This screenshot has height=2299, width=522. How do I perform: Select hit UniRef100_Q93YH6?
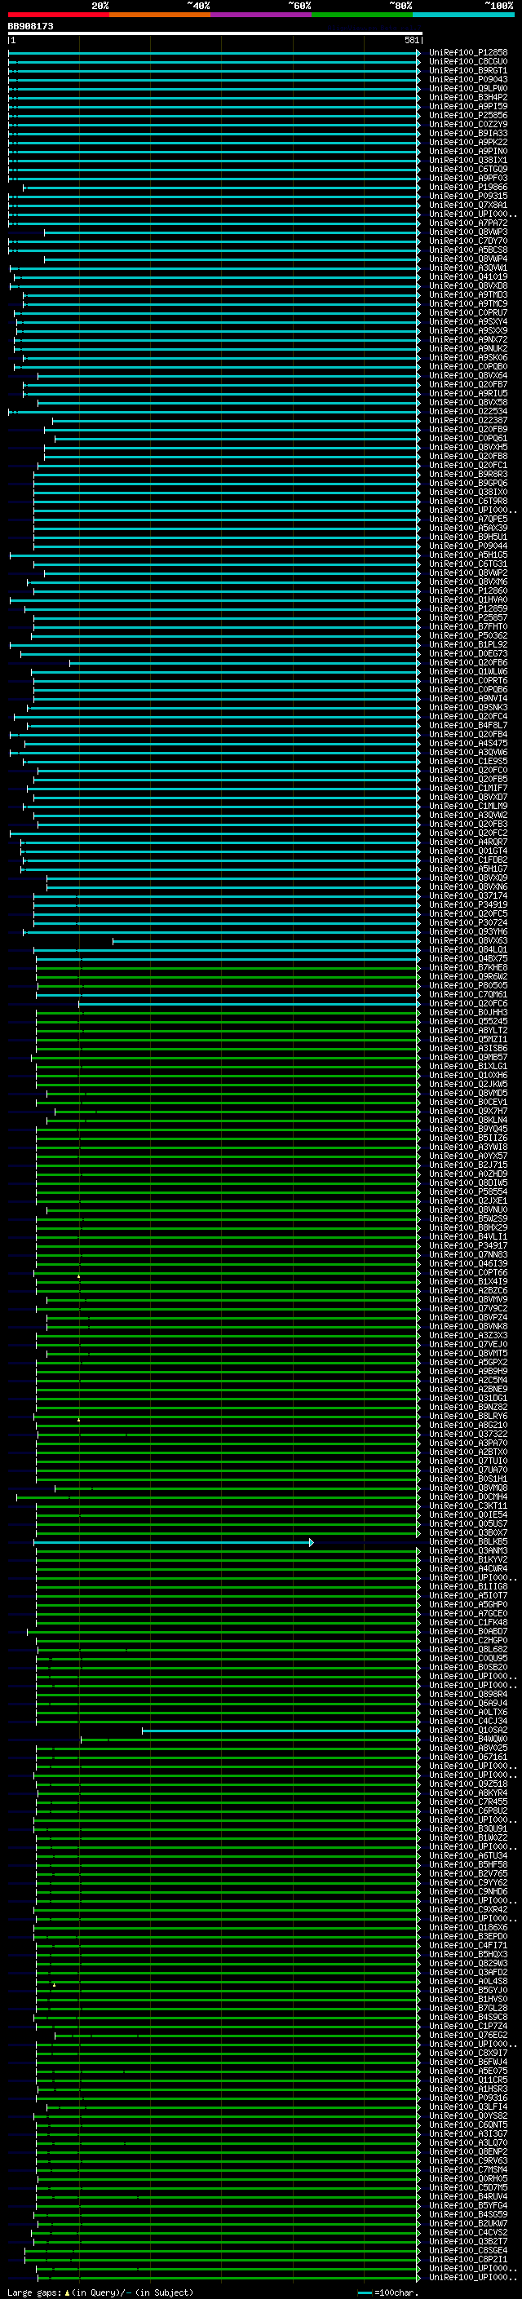click(468, 931)
